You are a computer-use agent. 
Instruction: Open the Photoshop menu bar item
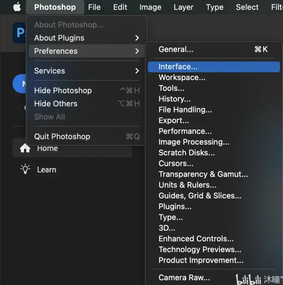tap(55, 7)
